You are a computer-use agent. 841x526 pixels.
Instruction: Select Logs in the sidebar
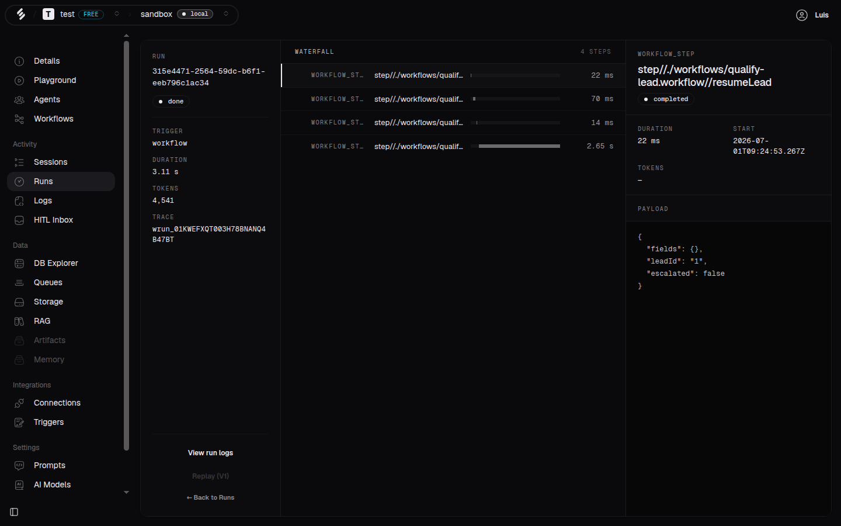pos(61,200)
